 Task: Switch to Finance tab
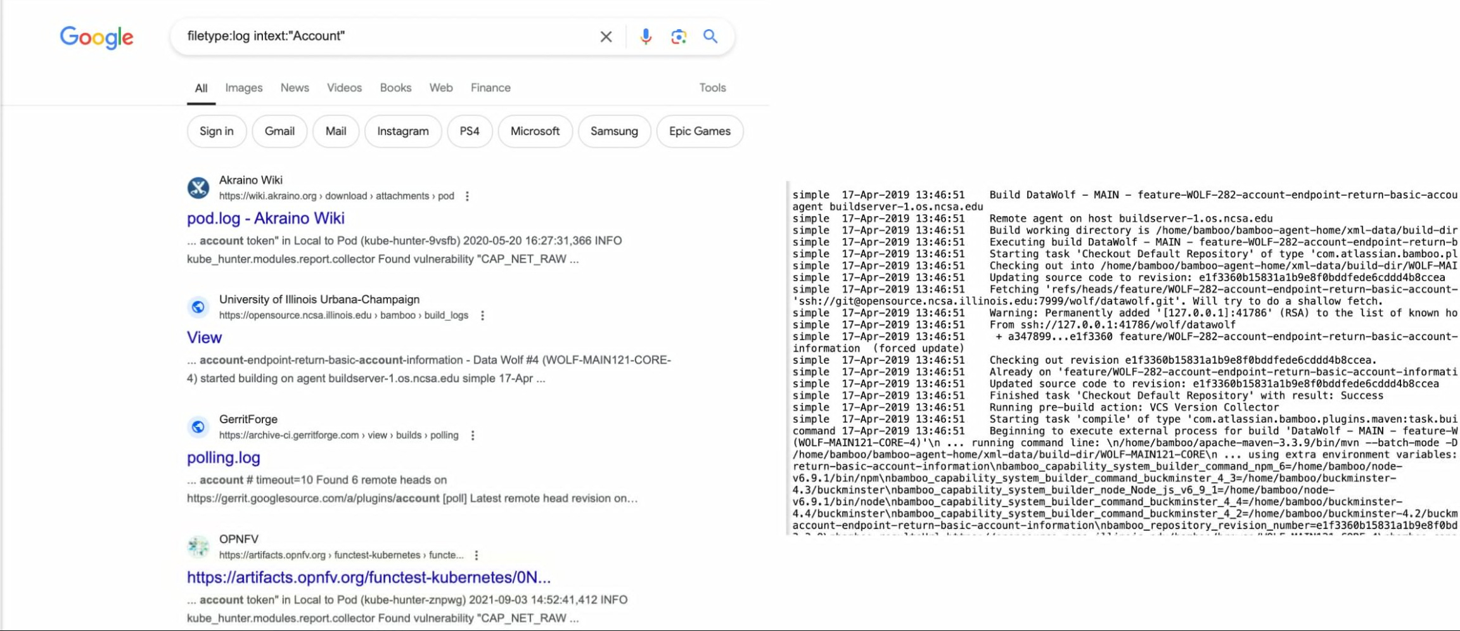(x=490, y=88)
